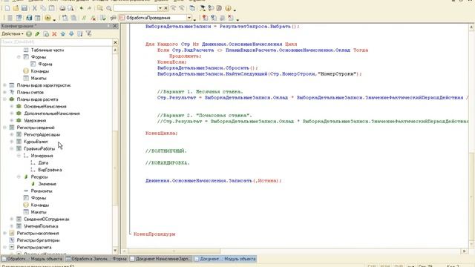This screenshot has height=267, width=475.
Task: Click the green add object icon in Configuration panel
Action: pos(29,34)
